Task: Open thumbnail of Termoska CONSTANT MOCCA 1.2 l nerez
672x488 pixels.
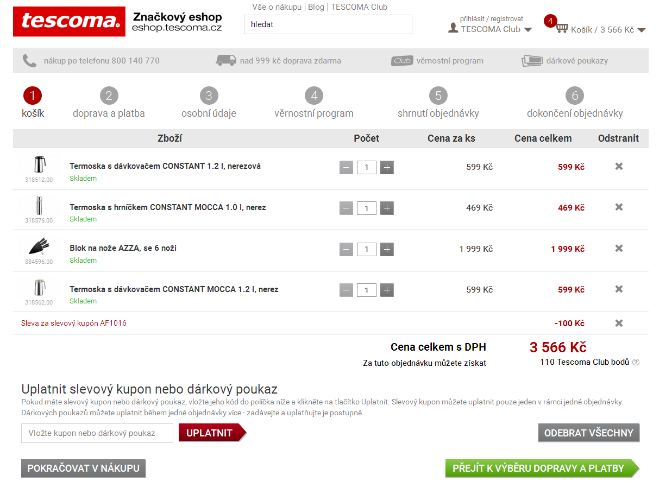Action: [39, 288]
